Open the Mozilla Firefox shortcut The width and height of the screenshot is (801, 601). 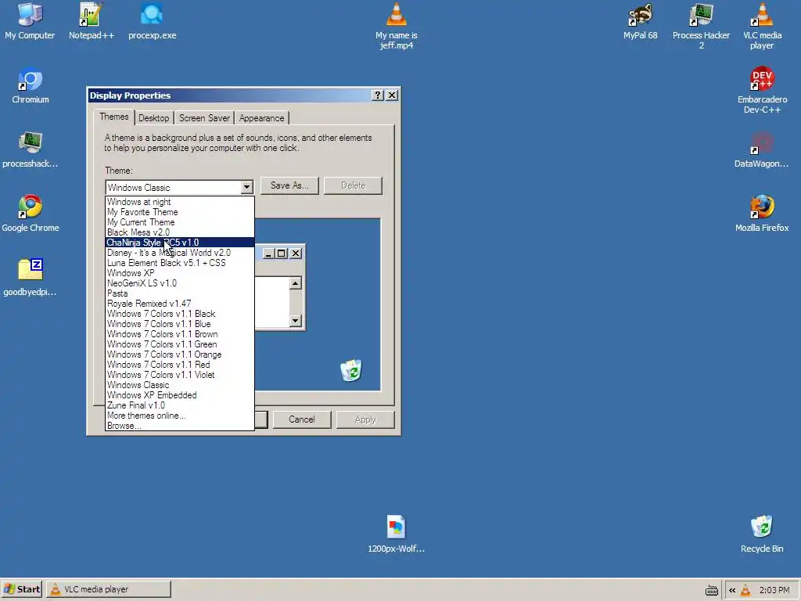click(x=762, y=214)
